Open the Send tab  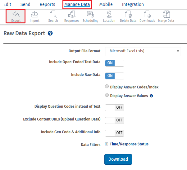click(25, 4)
